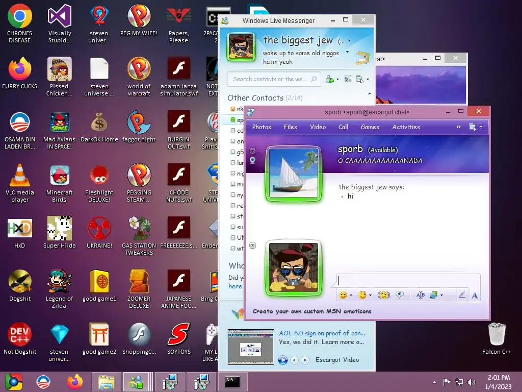Open the personal message dropdown in Messenger
This screenshot has width=522, height=392.
347,52
